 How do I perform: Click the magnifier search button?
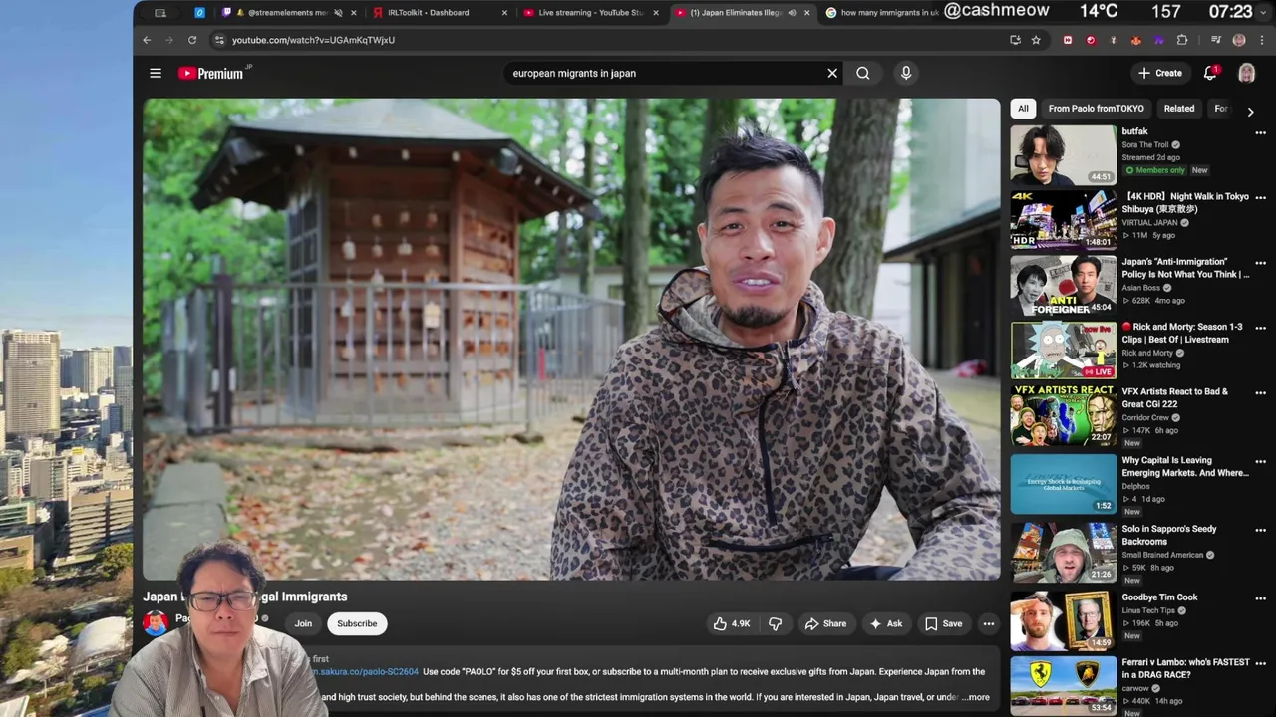[863, 73]
